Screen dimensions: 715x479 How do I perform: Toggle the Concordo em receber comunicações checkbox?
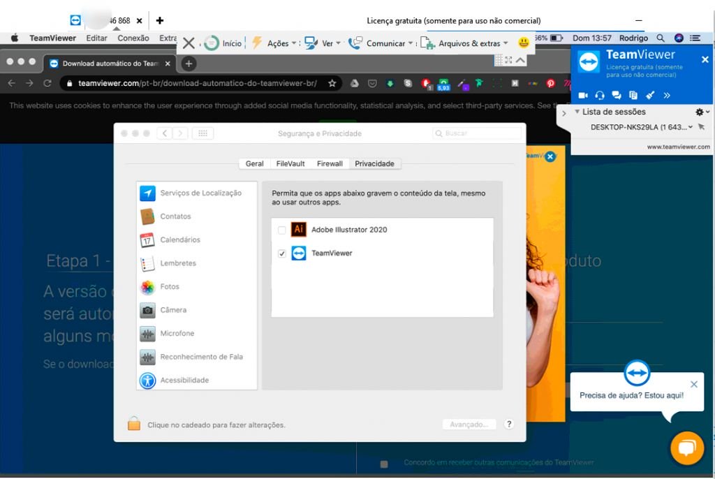tap(384, 464)
